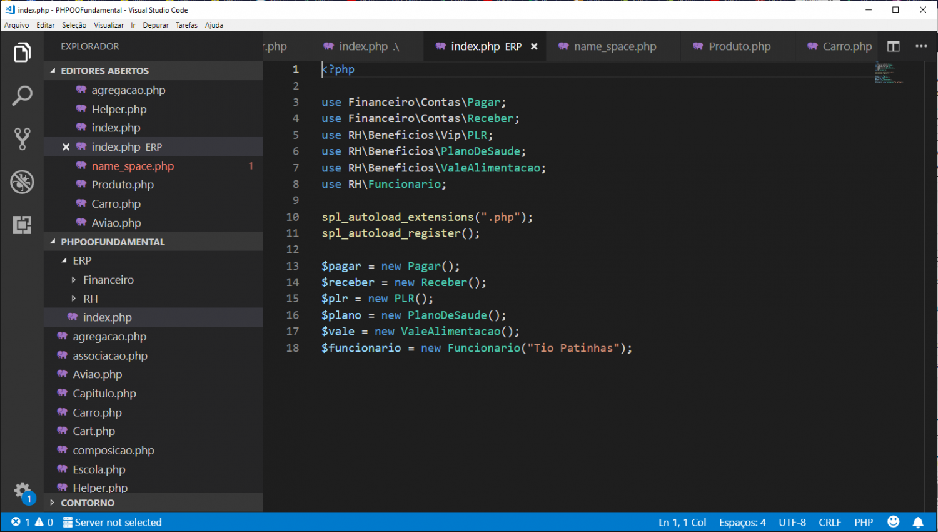Screen dimensions: 938x532
Task: Open the Search view icon
Action: [22, 96]
